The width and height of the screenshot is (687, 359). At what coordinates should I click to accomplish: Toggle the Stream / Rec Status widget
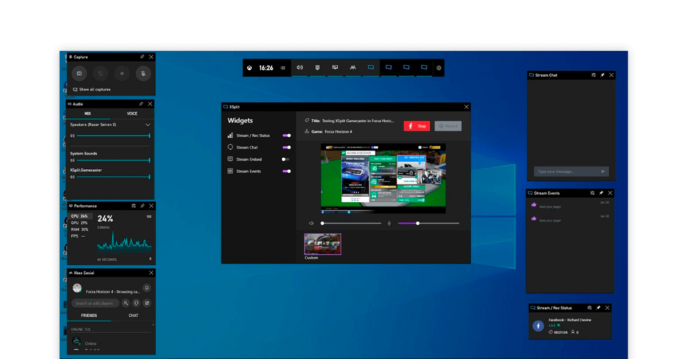pos(286,135)
